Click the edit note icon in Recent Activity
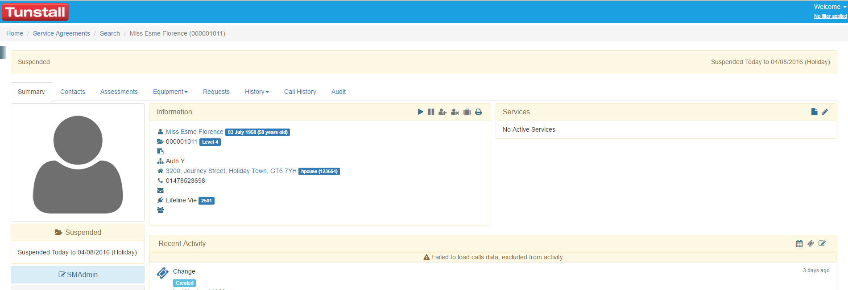This screenshot has height=290, width=848. 822,244
